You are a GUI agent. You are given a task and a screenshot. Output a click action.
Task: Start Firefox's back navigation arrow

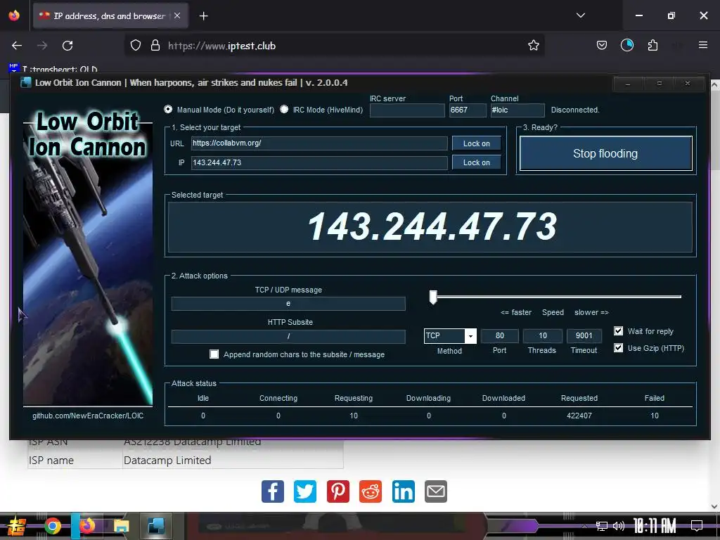tap(17, 46)
